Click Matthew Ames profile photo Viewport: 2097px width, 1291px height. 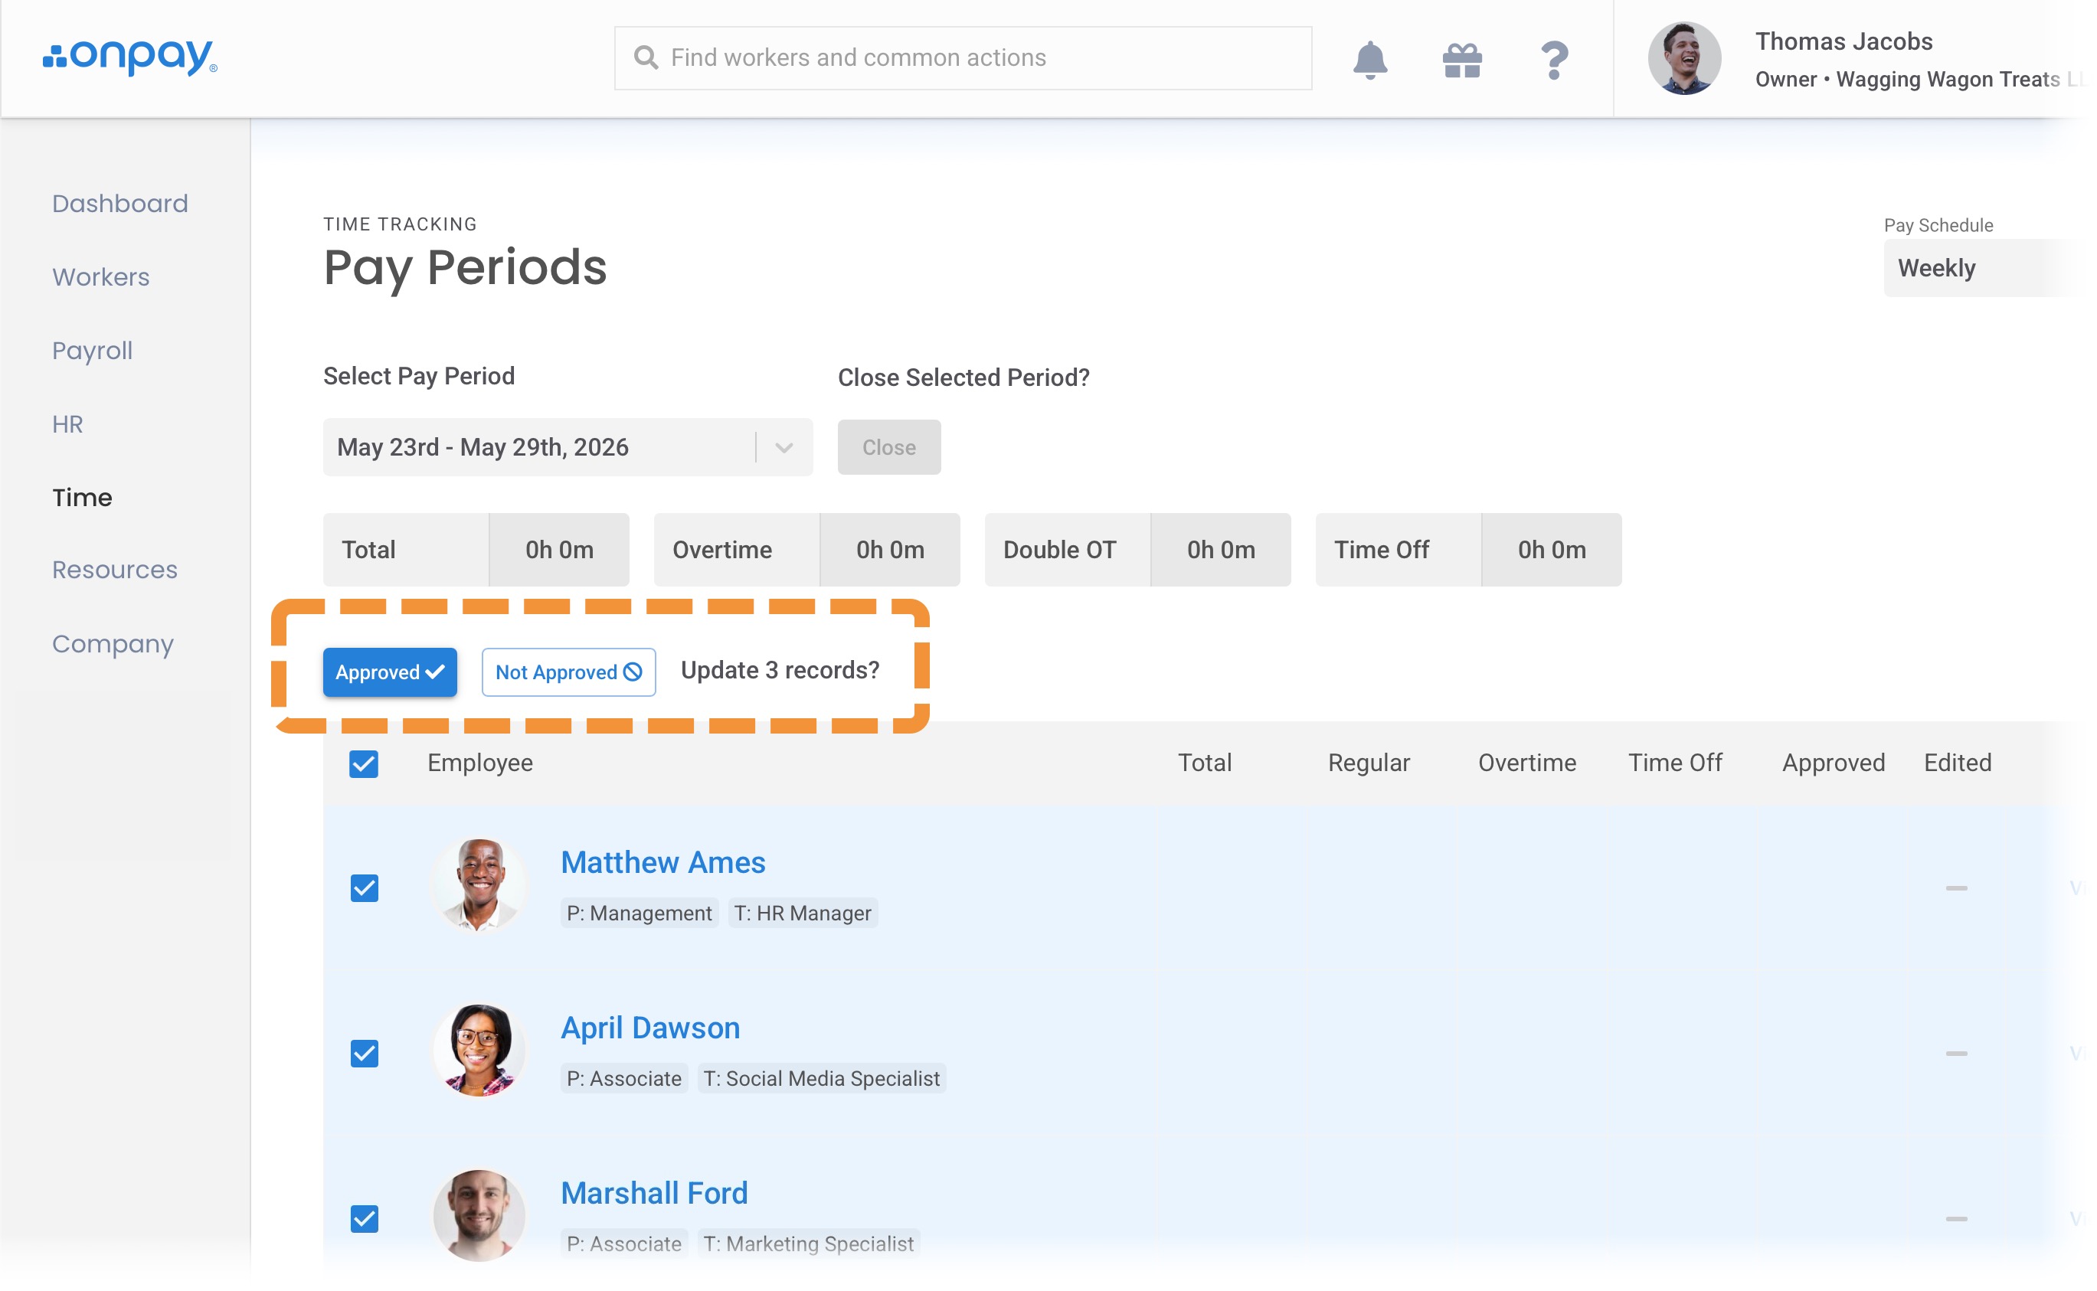click(479, 885)
